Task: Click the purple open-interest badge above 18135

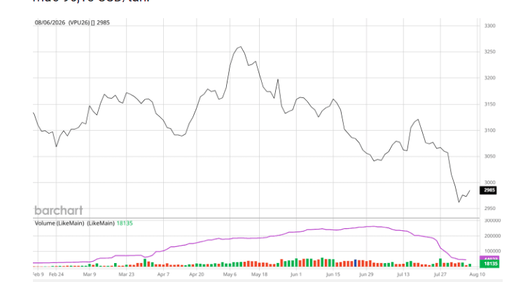Action: [x=489, y=258]
